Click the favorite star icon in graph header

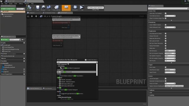28,16
